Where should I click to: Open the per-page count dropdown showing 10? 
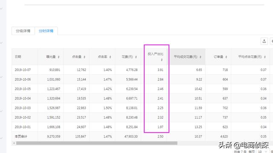point(262,152)
